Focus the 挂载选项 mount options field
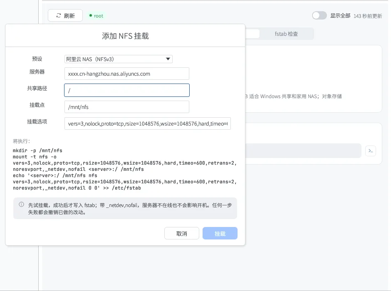This screenshot has height=291, width=391. click(x=148, y=123)
